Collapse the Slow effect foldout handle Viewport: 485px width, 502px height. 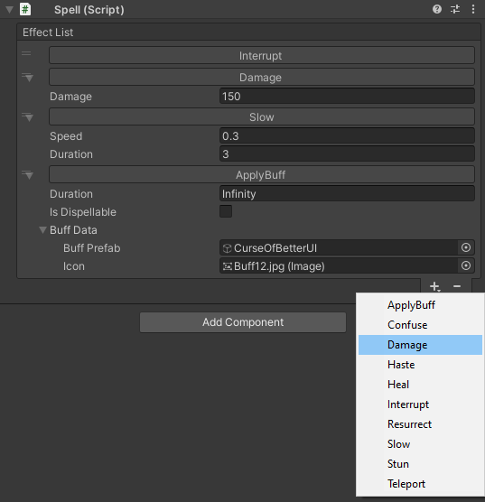pos(28,116)
